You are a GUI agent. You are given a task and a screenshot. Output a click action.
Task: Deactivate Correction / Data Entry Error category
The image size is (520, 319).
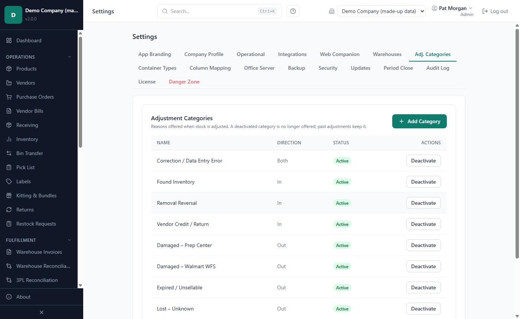click(x=423, y=161)
